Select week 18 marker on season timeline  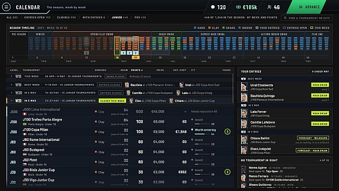tap(117, 57)
